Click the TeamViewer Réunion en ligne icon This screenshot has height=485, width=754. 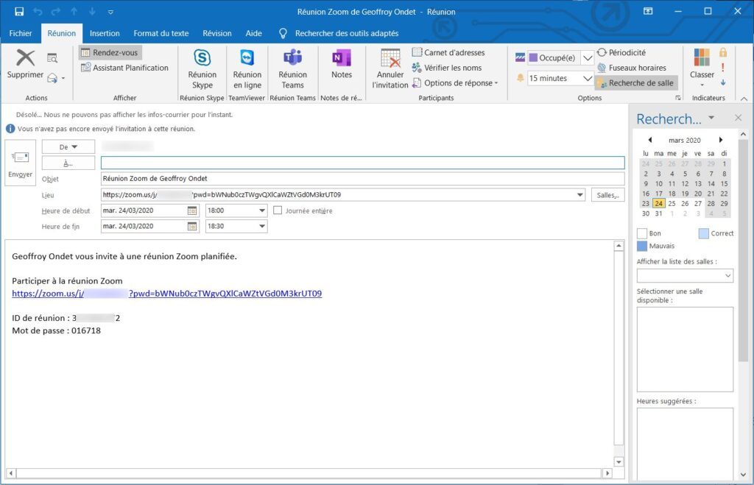pyautogui.click(x=247, y=59)
